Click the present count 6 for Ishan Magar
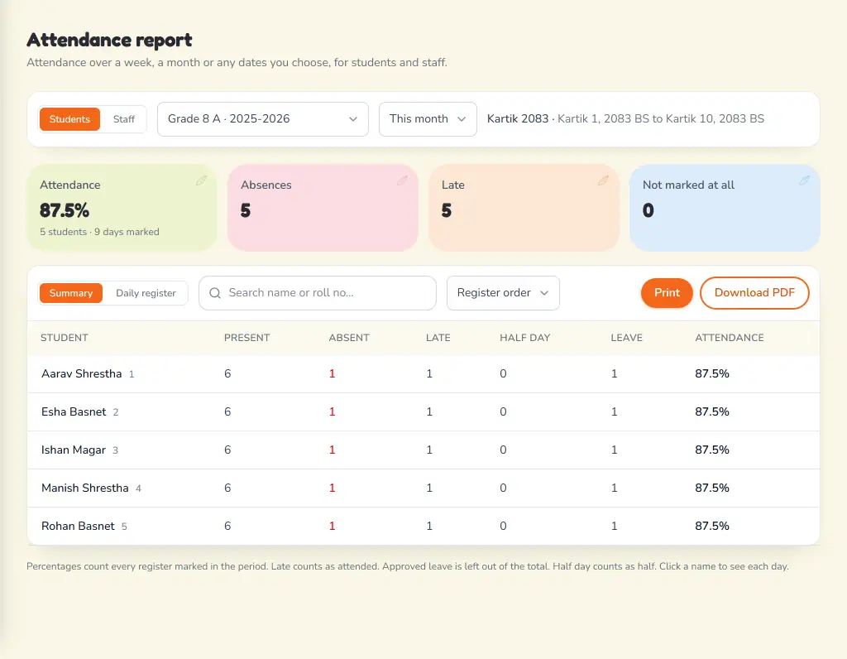The height and width of the screenshot is (659, 847). [x=227, y=450]
